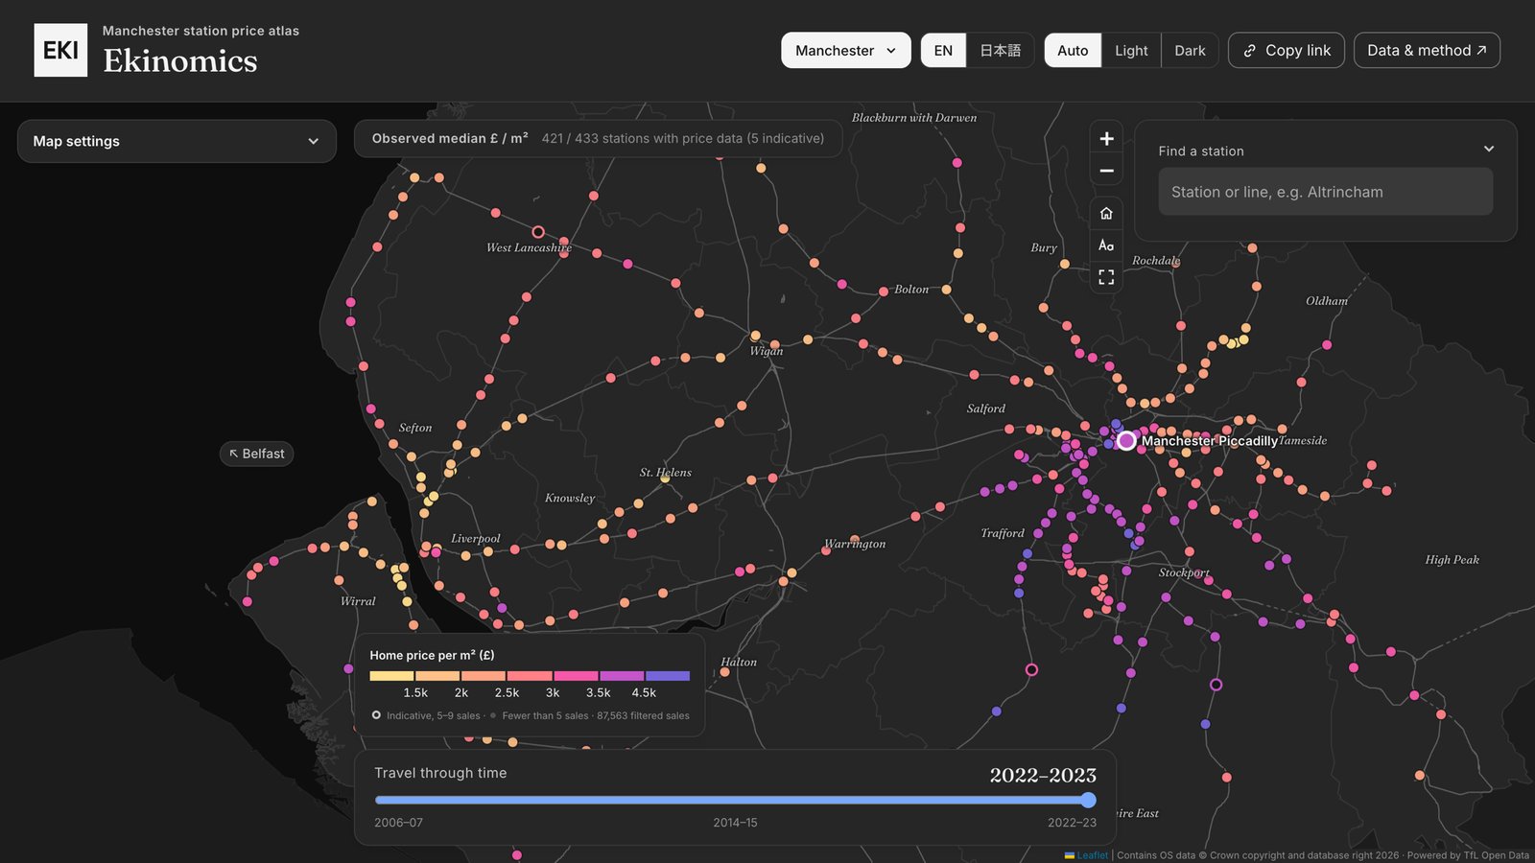Click the time slider handle
This screenshot has height=863, width=1535.
1088,800
